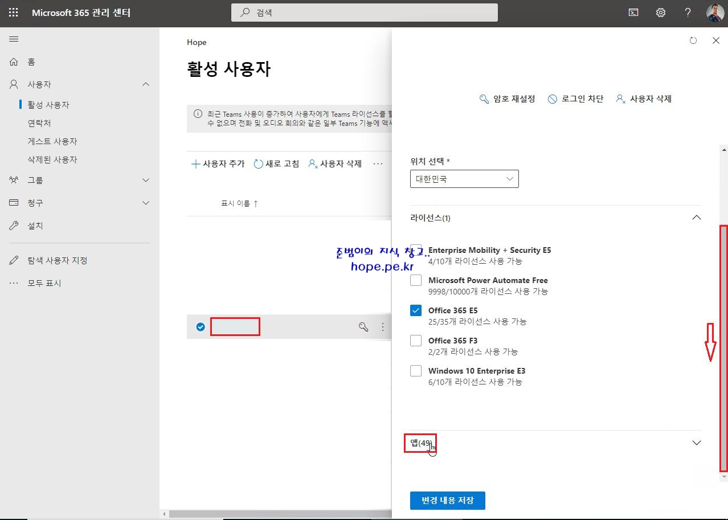Click the top search box
The height and width of the screenshot is (520, 728).
(x=365, y=13)
